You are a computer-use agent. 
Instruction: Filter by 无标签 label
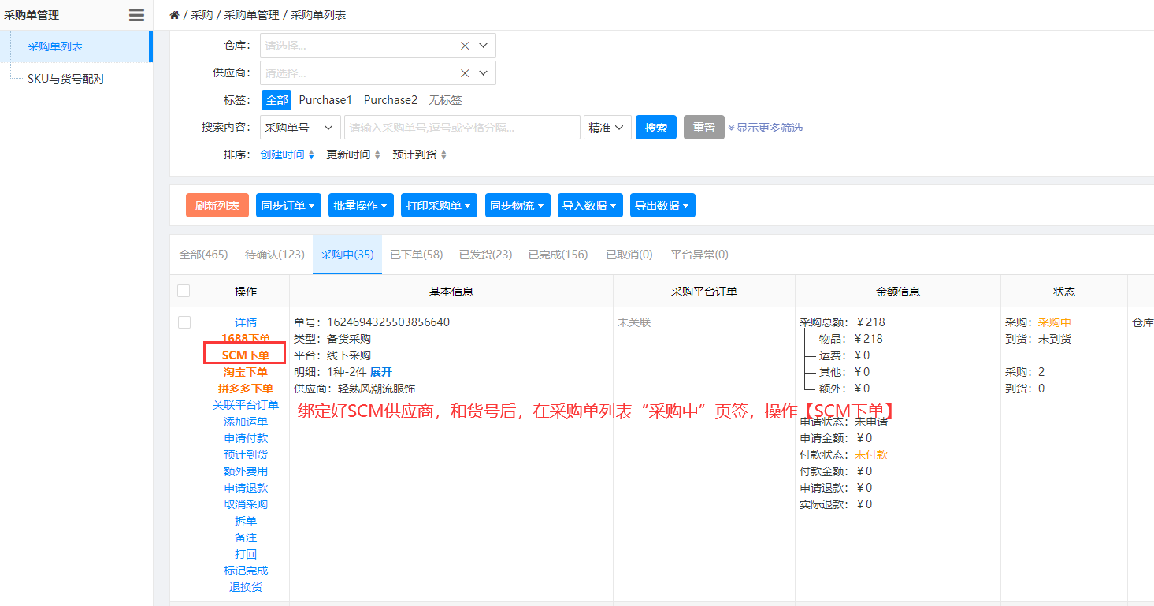coord(445,100)
